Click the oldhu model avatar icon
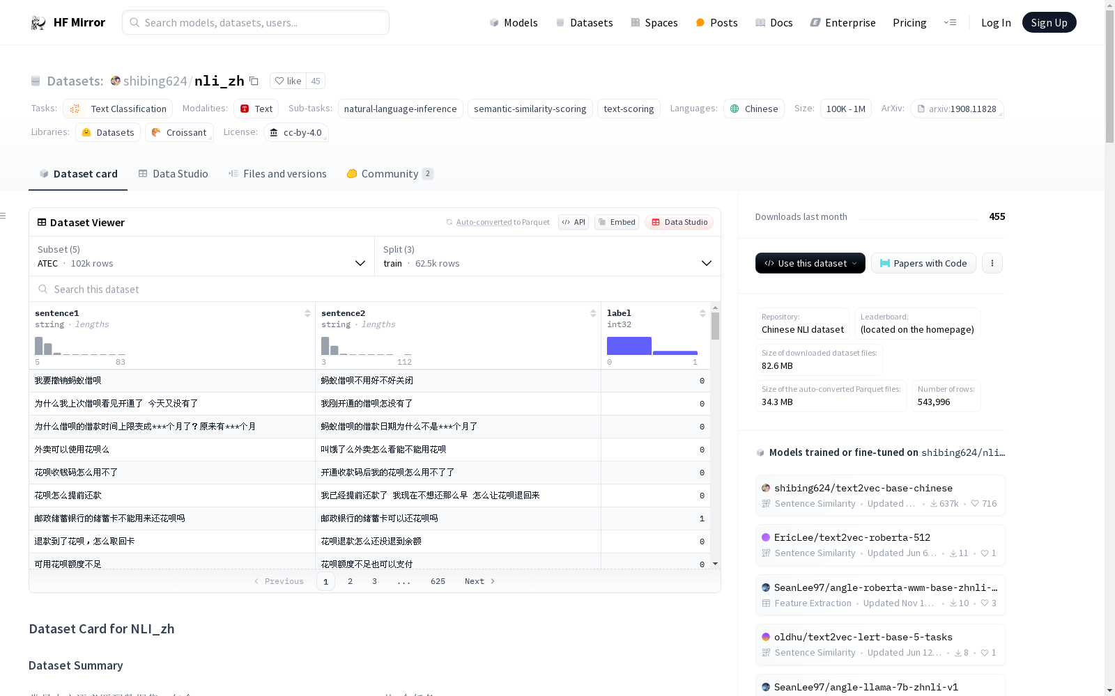Image resolution: width=1115 pixels, height=696 pixels. tap(766, 637)
